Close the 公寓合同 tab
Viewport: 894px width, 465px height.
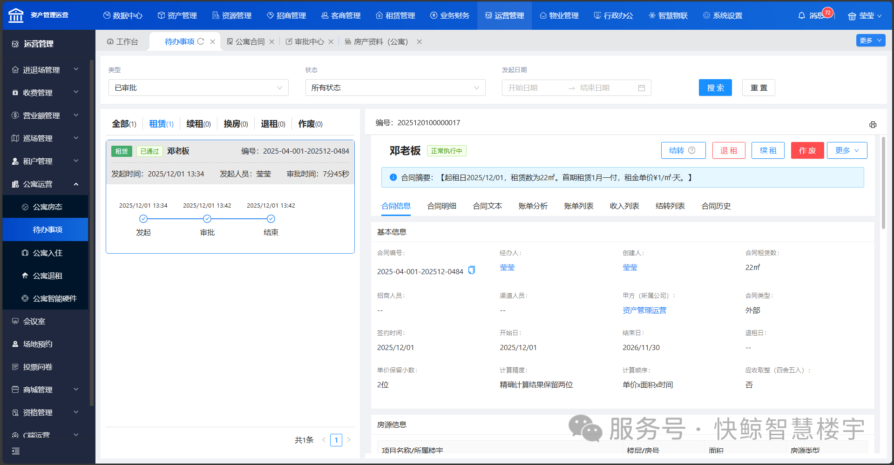coord(272,42)
